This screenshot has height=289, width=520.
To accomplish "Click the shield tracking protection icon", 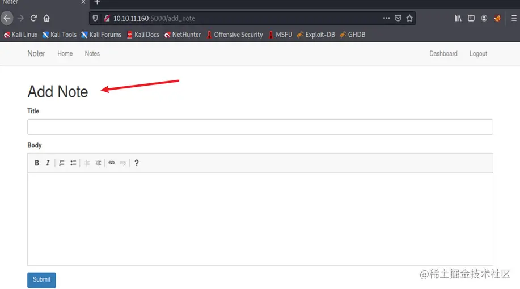I will coord(95,18).
